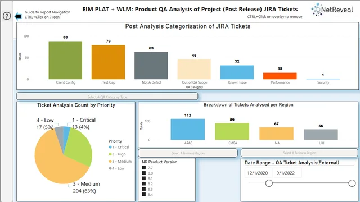Check the 8.4 product version box
360x202 pixels.
[144, 195]
